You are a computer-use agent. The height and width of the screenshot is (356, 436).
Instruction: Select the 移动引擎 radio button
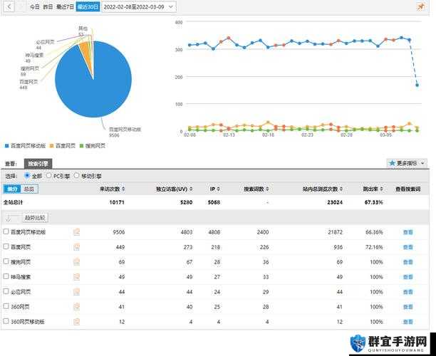(76, 176)
